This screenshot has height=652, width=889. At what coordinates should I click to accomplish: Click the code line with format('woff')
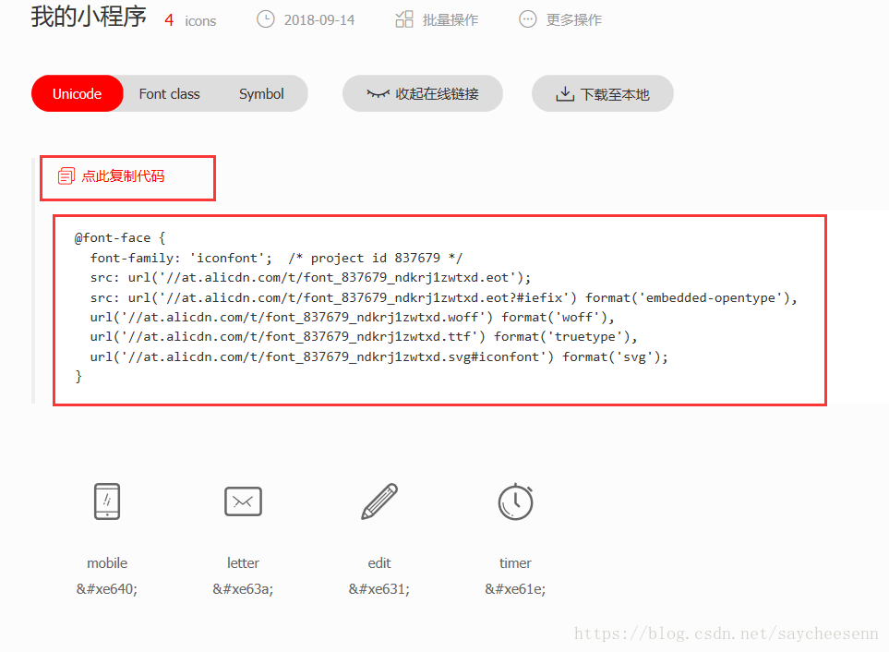(x=352, y=317)
